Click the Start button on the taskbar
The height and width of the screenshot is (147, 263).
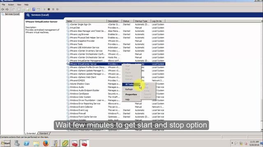(5, 143)
